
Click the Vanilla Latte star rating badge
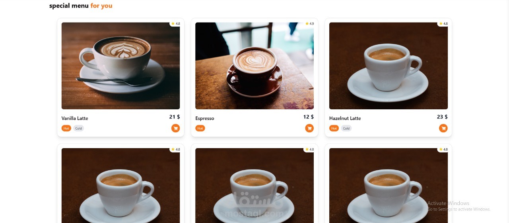[x=175, y=24]
